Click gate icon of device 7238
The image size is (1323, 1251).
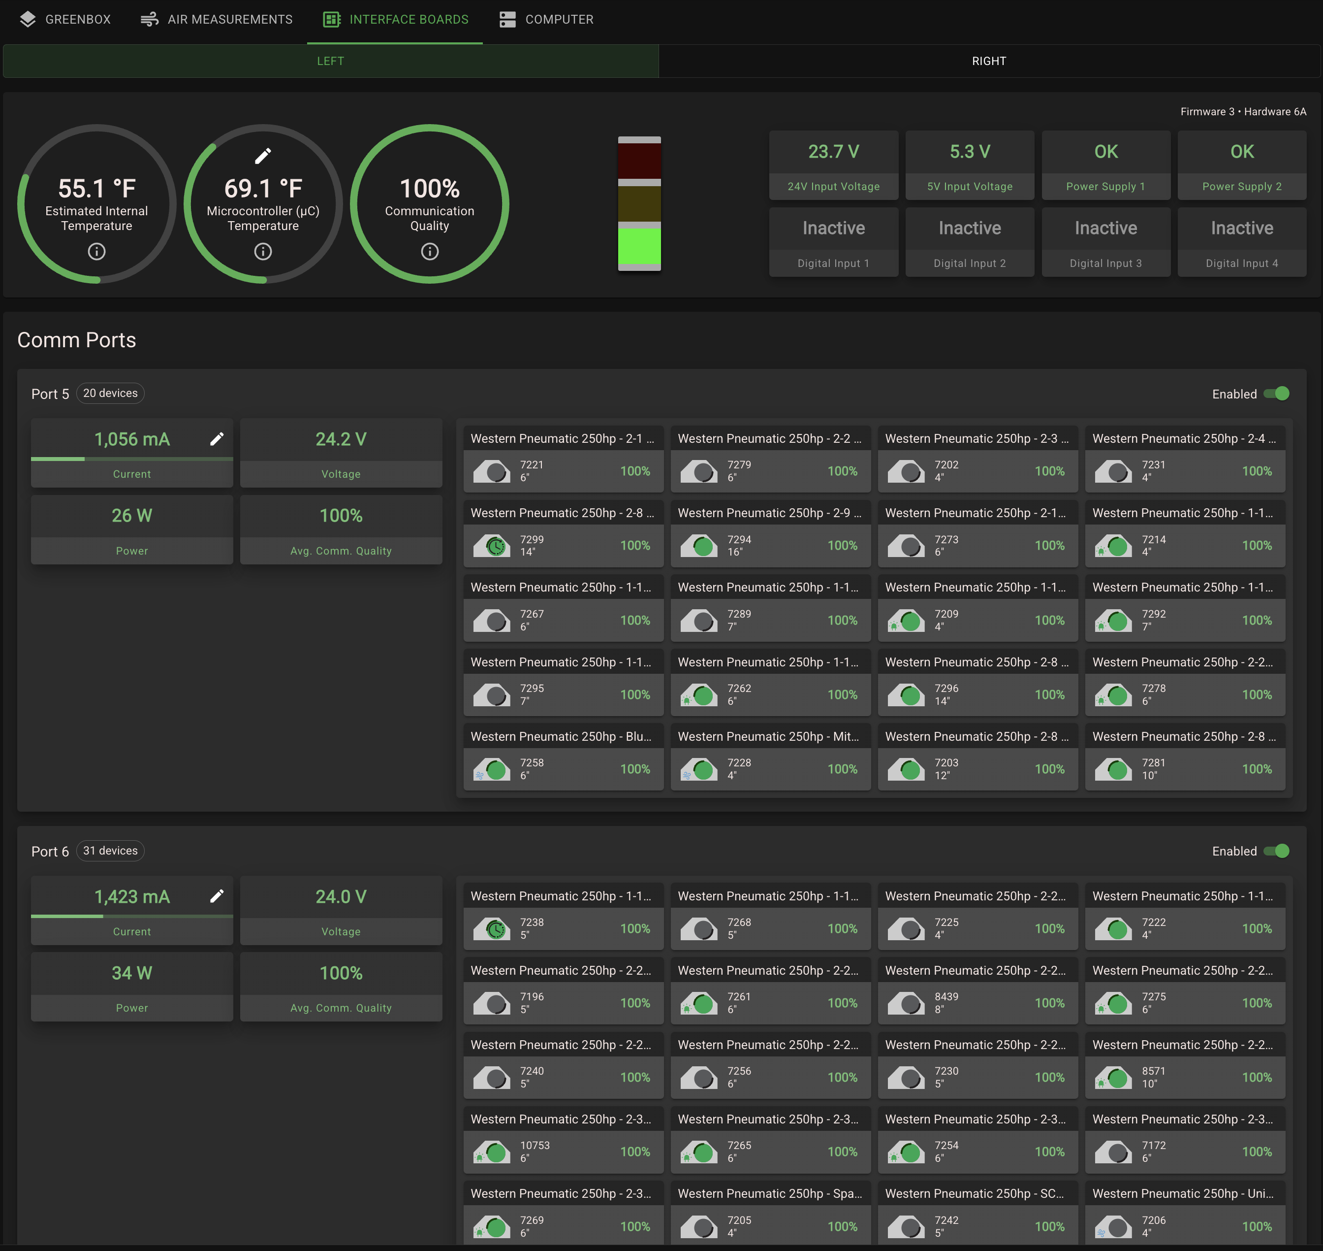(x=492, y=929)
